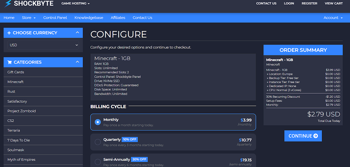Click the arrow icon inside Continue button
350x167 pixels.
tap(315, 136)
